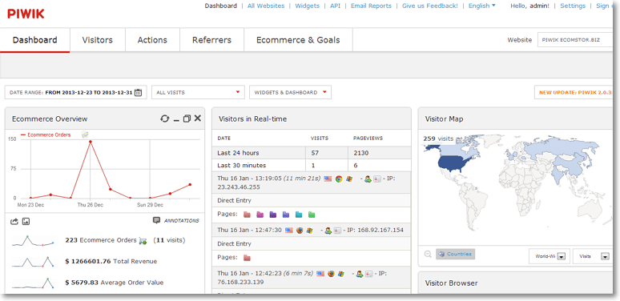620x301 pixels.
Task: Click the New Update Piwik 2.0.3 notice
Action: click(x=575, y=92)
